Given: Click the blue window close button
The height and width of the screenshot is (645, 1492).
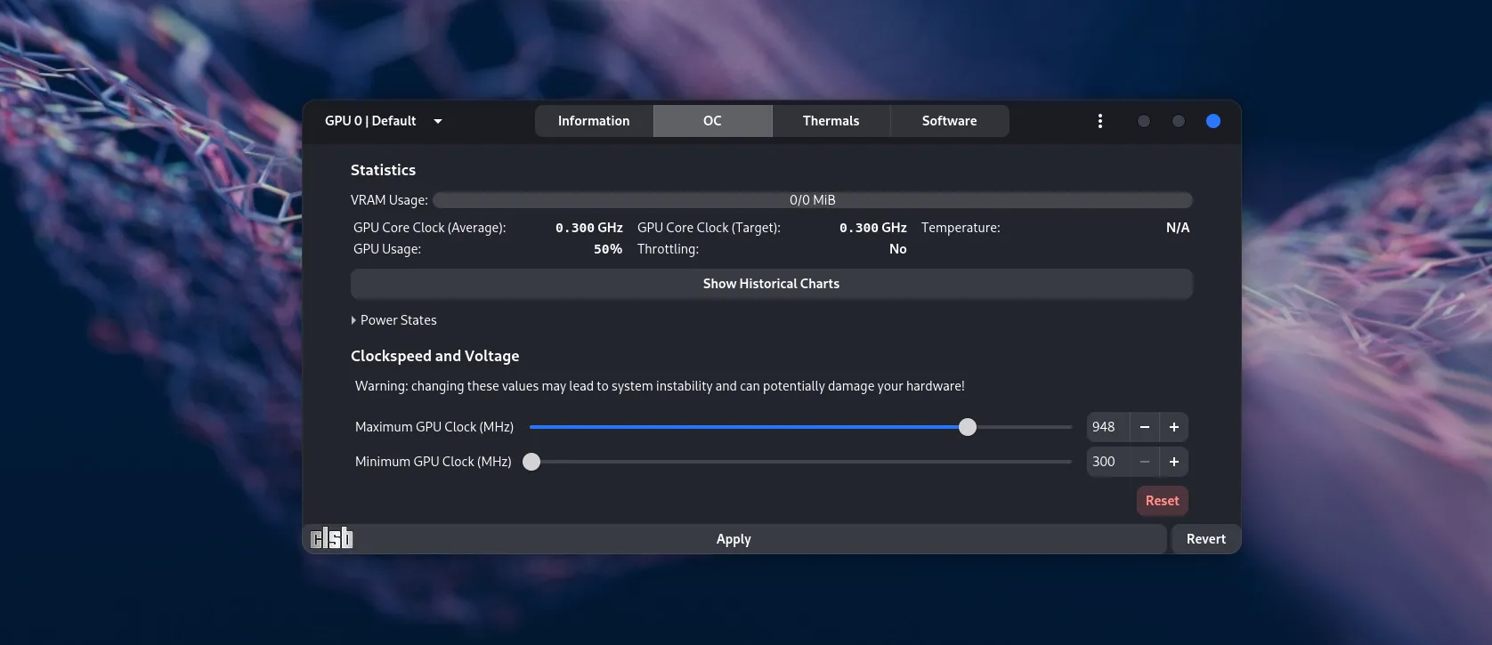Looking at the screenshot, I should click(1212, 121).
